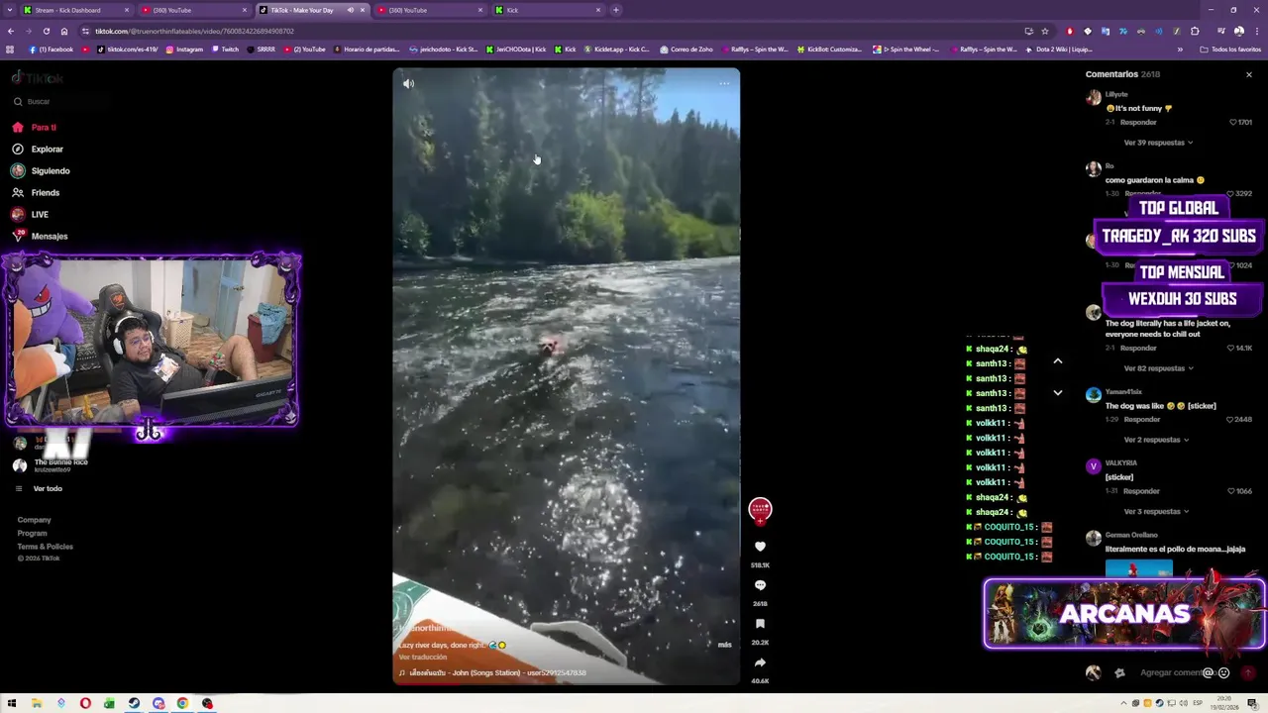Viewport: 1268px width, 713px height.
Task: Reply to VALKYRIA's comment via Responder
Action: 1141,491
